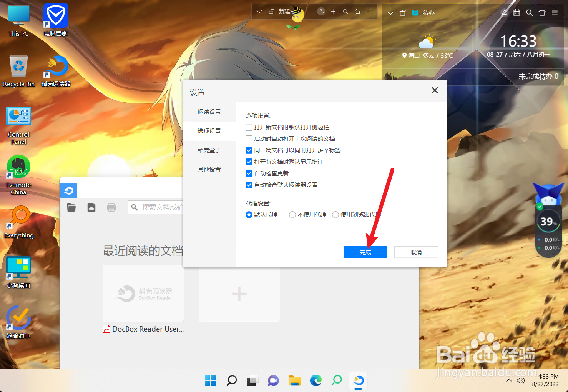
Task: Open the This PC desktop icon
Action: click(18, 21)
